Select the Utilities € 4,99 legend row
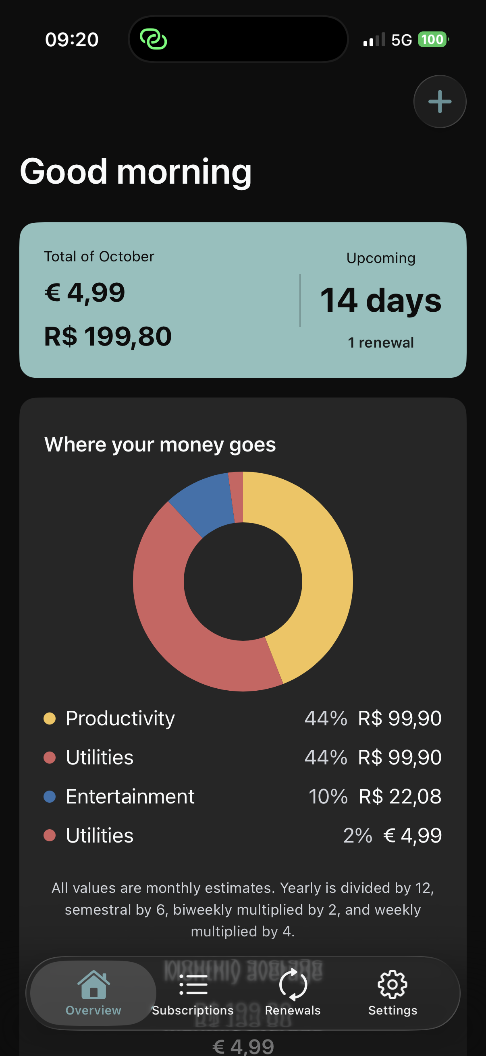Image resolution: width=486 pixels, height=1056 pixels. [242, 835]
